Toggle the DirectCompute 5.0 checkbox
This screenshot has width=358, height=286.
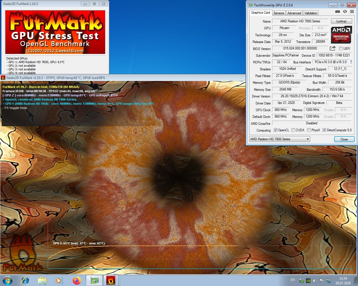[324, 130]
